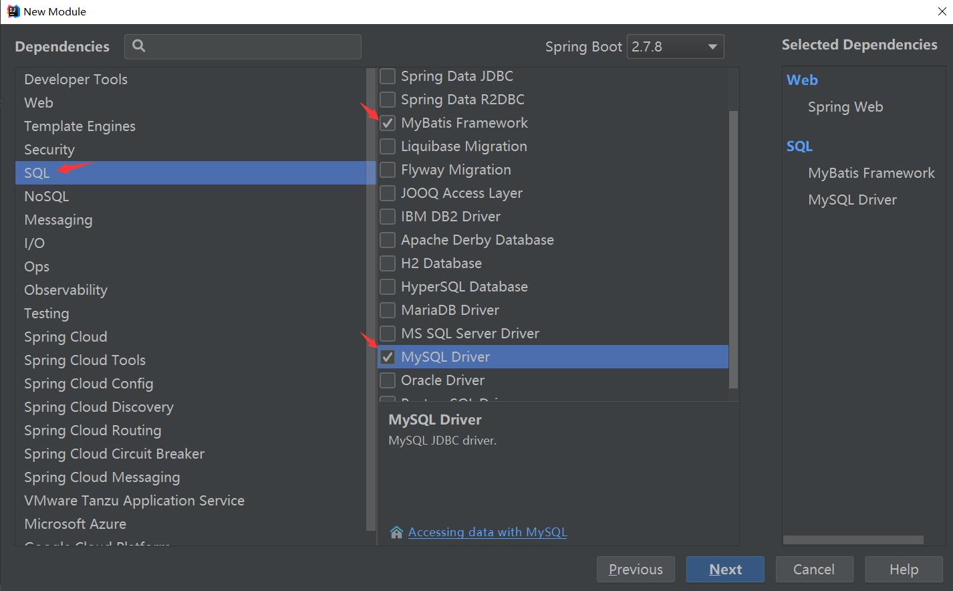Enable the HyperSQL Database checkbox
Image resolution: width=953 pixels, height=591 pixels.
[x=388, y=287]
